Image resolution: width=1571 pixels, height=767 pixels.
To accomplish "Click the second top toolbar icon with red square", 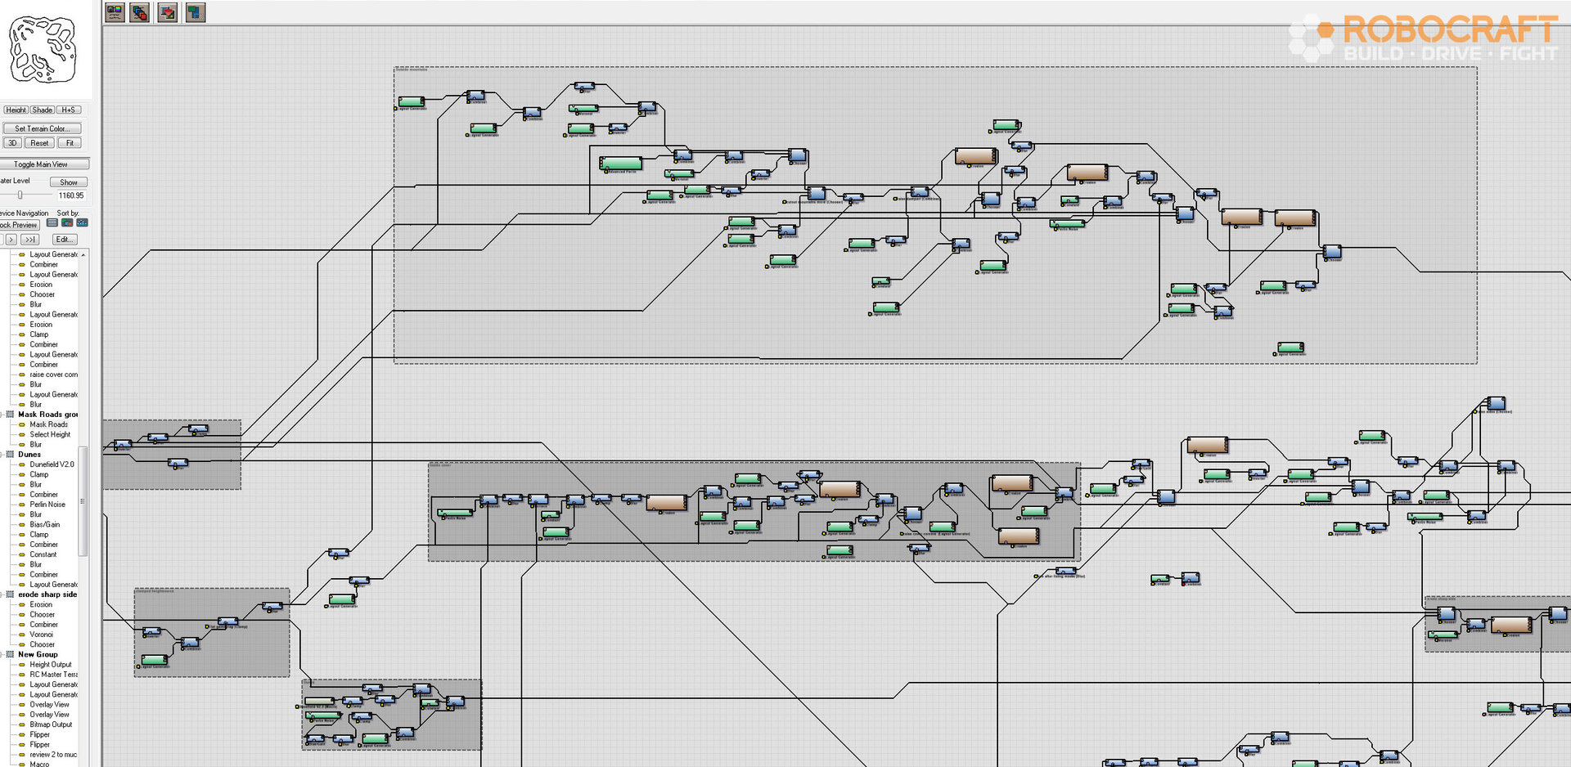I will [141, 12].
